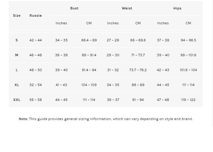Click bust value 86.4 - 89
The image size is (213, 152).
(89, 40)
